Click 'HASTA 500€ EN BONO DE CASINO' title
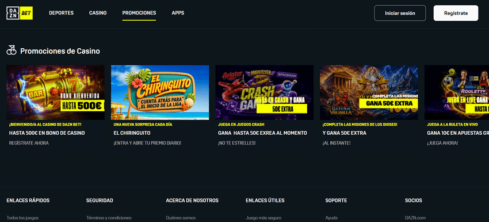The image size is (489, 222). pyautogui.click(x=47, y=133)
